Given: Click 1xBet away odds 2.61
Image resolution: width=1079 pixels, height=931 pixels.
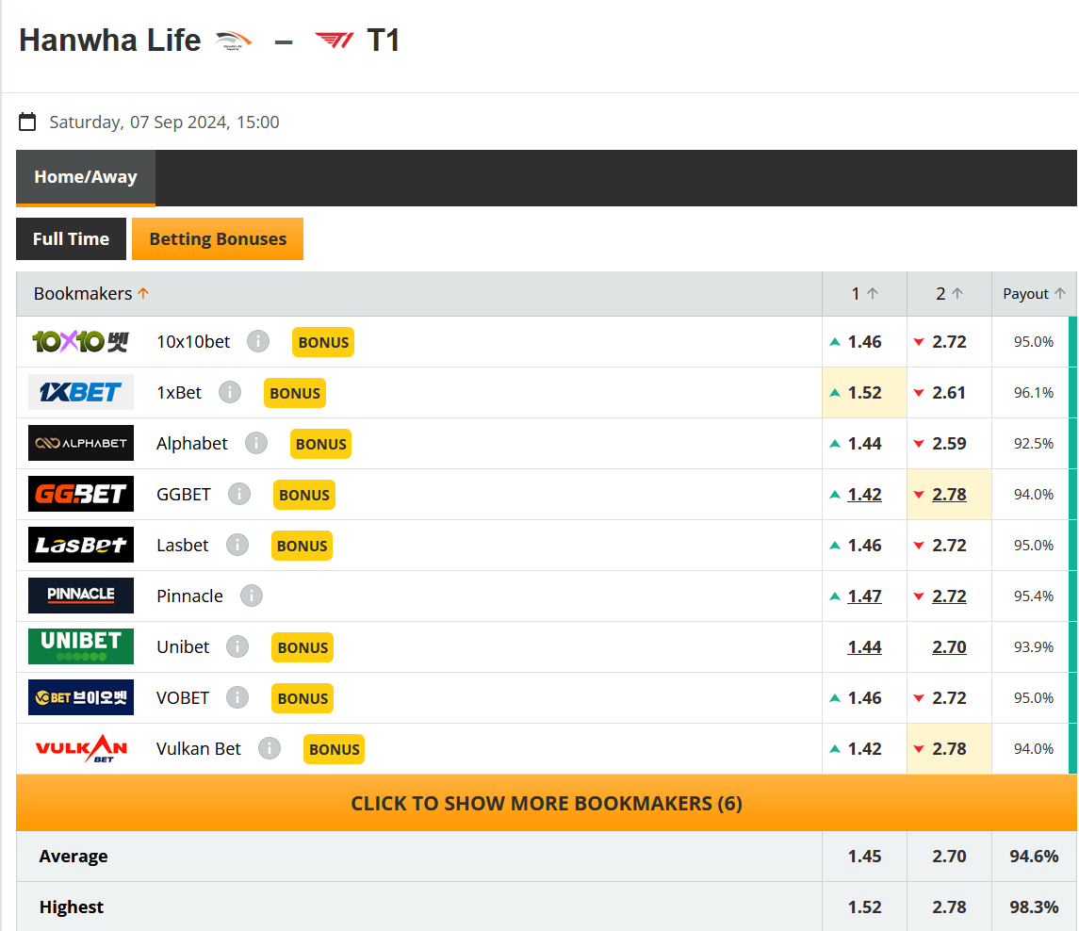Looking at the screenshot, I should pos(949,392).
